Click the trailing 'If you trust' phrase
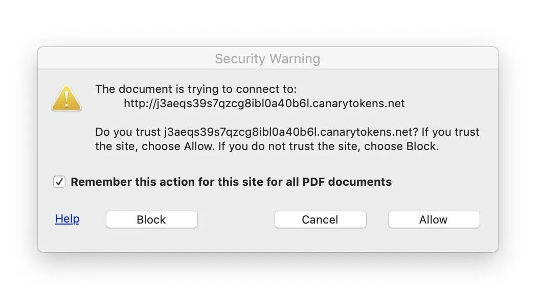 click(x=450, y=132)
